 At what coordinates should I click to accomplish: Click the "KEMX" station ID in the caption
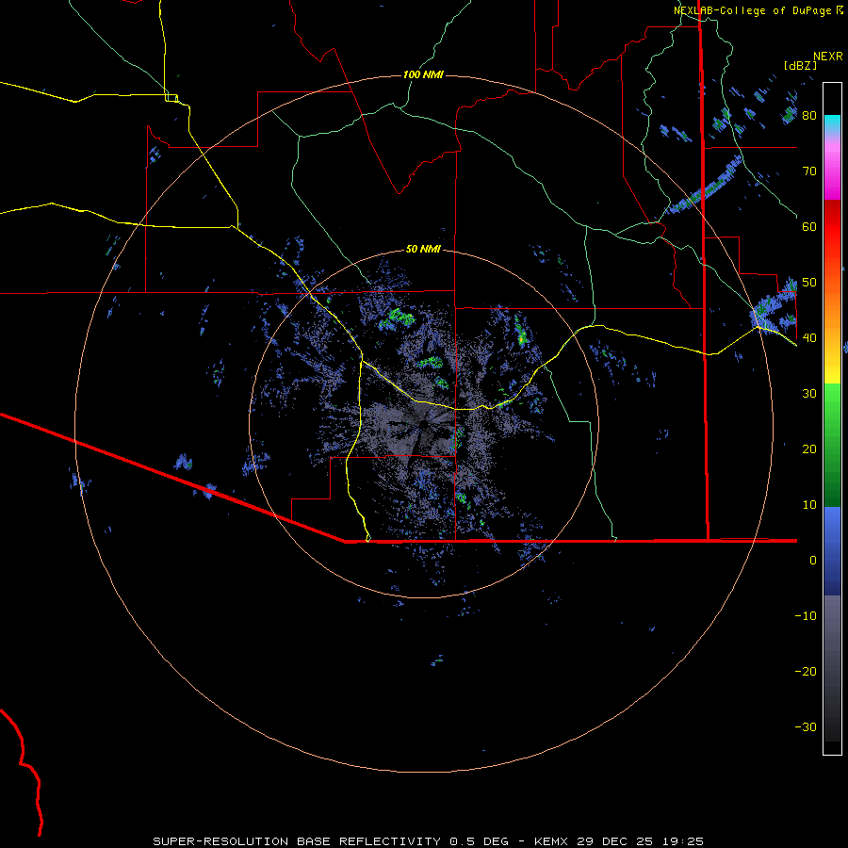tap(552, 841)
